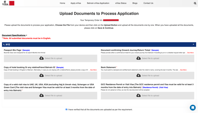The height and width of the screenshot is (113, 198).
Task: Click cloud upload icon for GCC Residence Permit
Action: [x=139, y=95]
